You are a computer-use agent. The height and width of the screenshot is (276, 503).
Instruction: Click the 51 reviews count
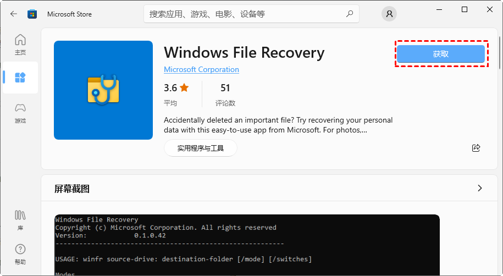(225, 87)
